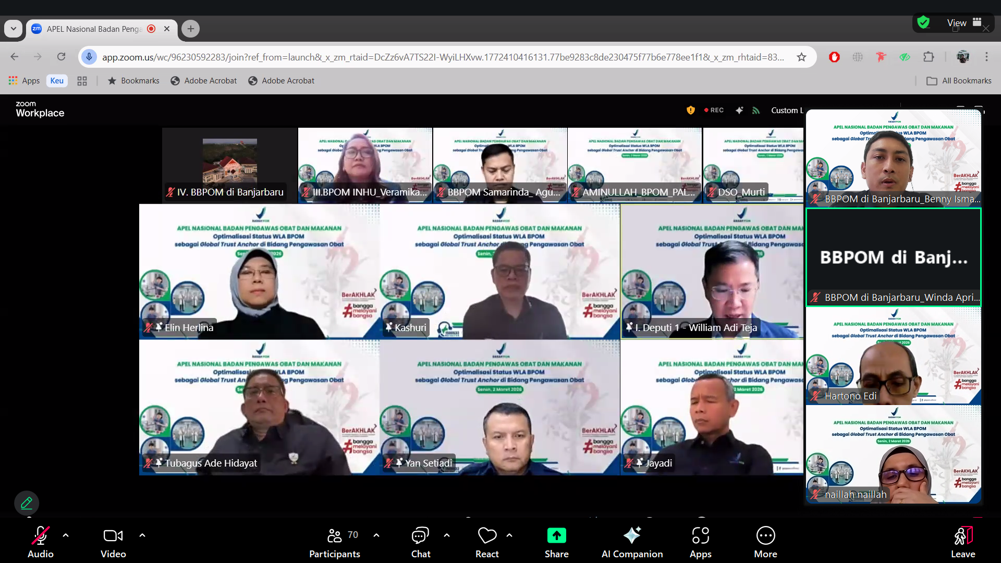Click the More options icon
This screenshot has height=563, width=1001.
click(x=765, y=536)
